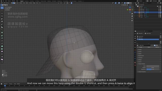This screenshot has height=91, width=162.
Task: Select the Transform tool
Action: click(x=2, y=21)
